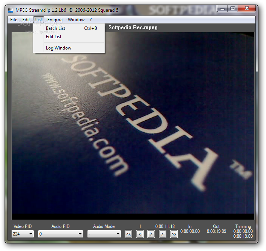Step back one frame with < button
266x251 pixels.
click(140, 234)
